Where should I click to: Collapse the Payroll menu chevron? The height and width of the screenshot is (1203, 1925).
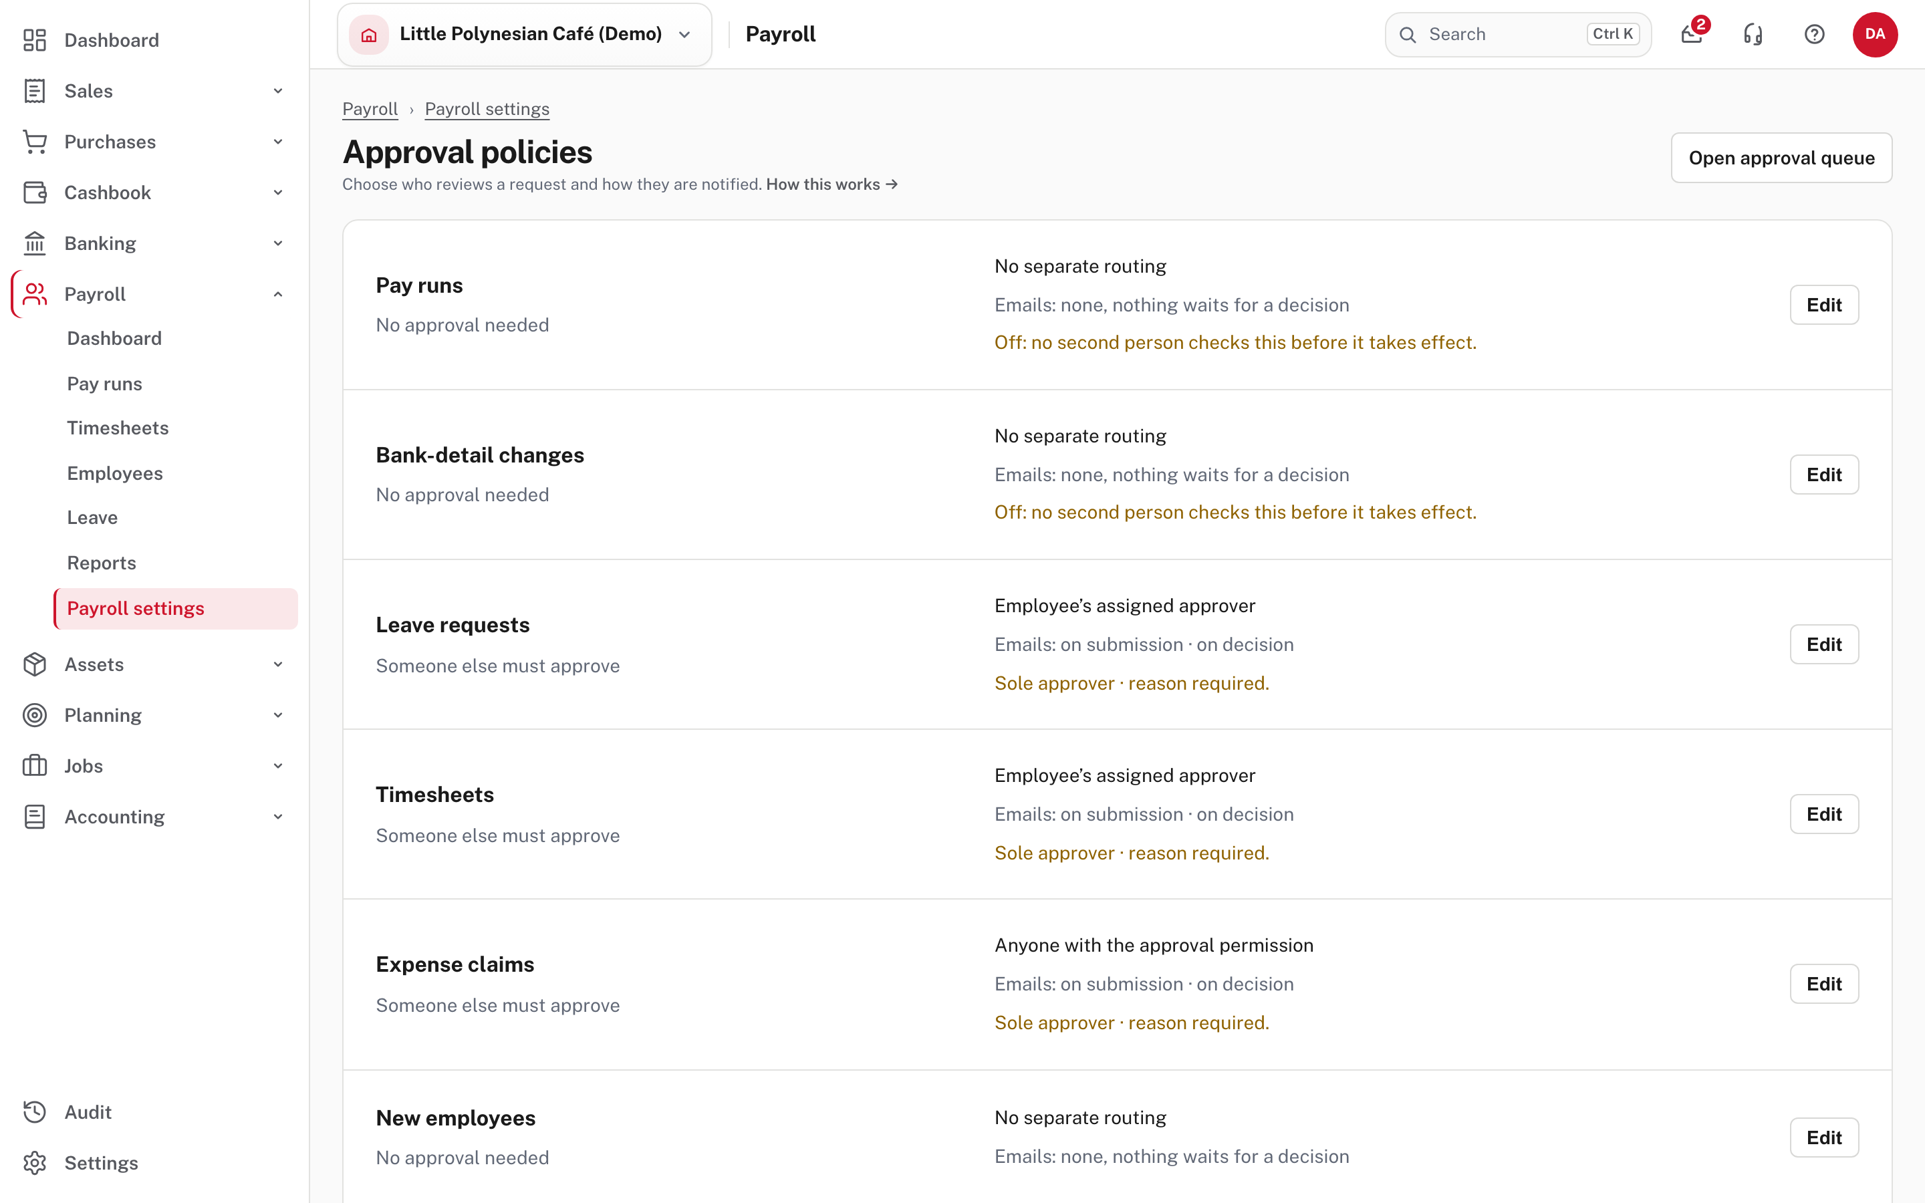pos(277,294)
